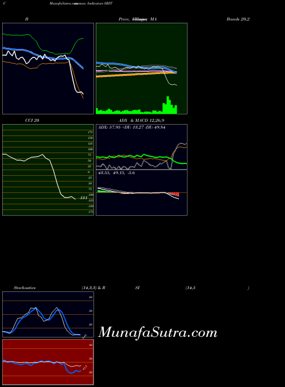This screenshot has width=285, height=387.
Task: Click the 'Bands 20,2' label
Action: pyautogui.click(x=238, y=19)
